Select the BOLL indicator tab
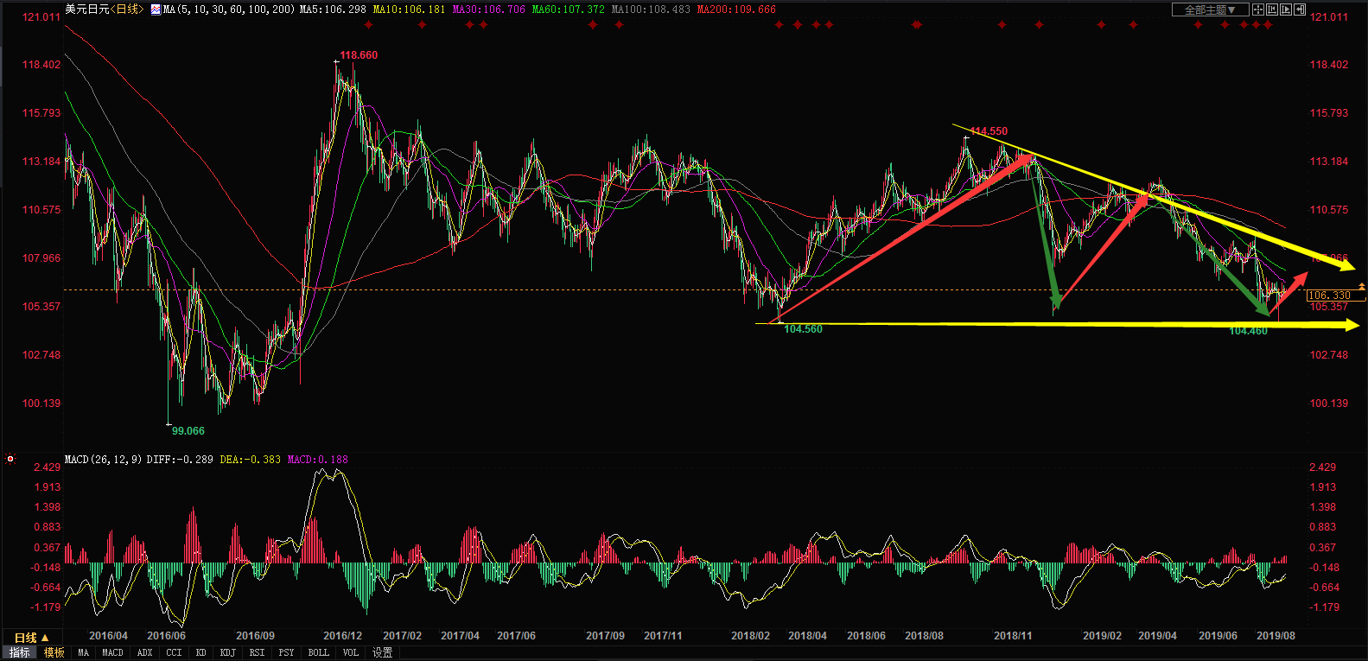Viewport: 1368px width, 661px height. pyautogui.click(x=318, y=652)
